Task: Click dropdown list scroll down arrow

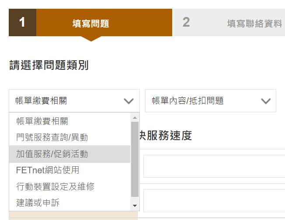Action: click(135, 206)
